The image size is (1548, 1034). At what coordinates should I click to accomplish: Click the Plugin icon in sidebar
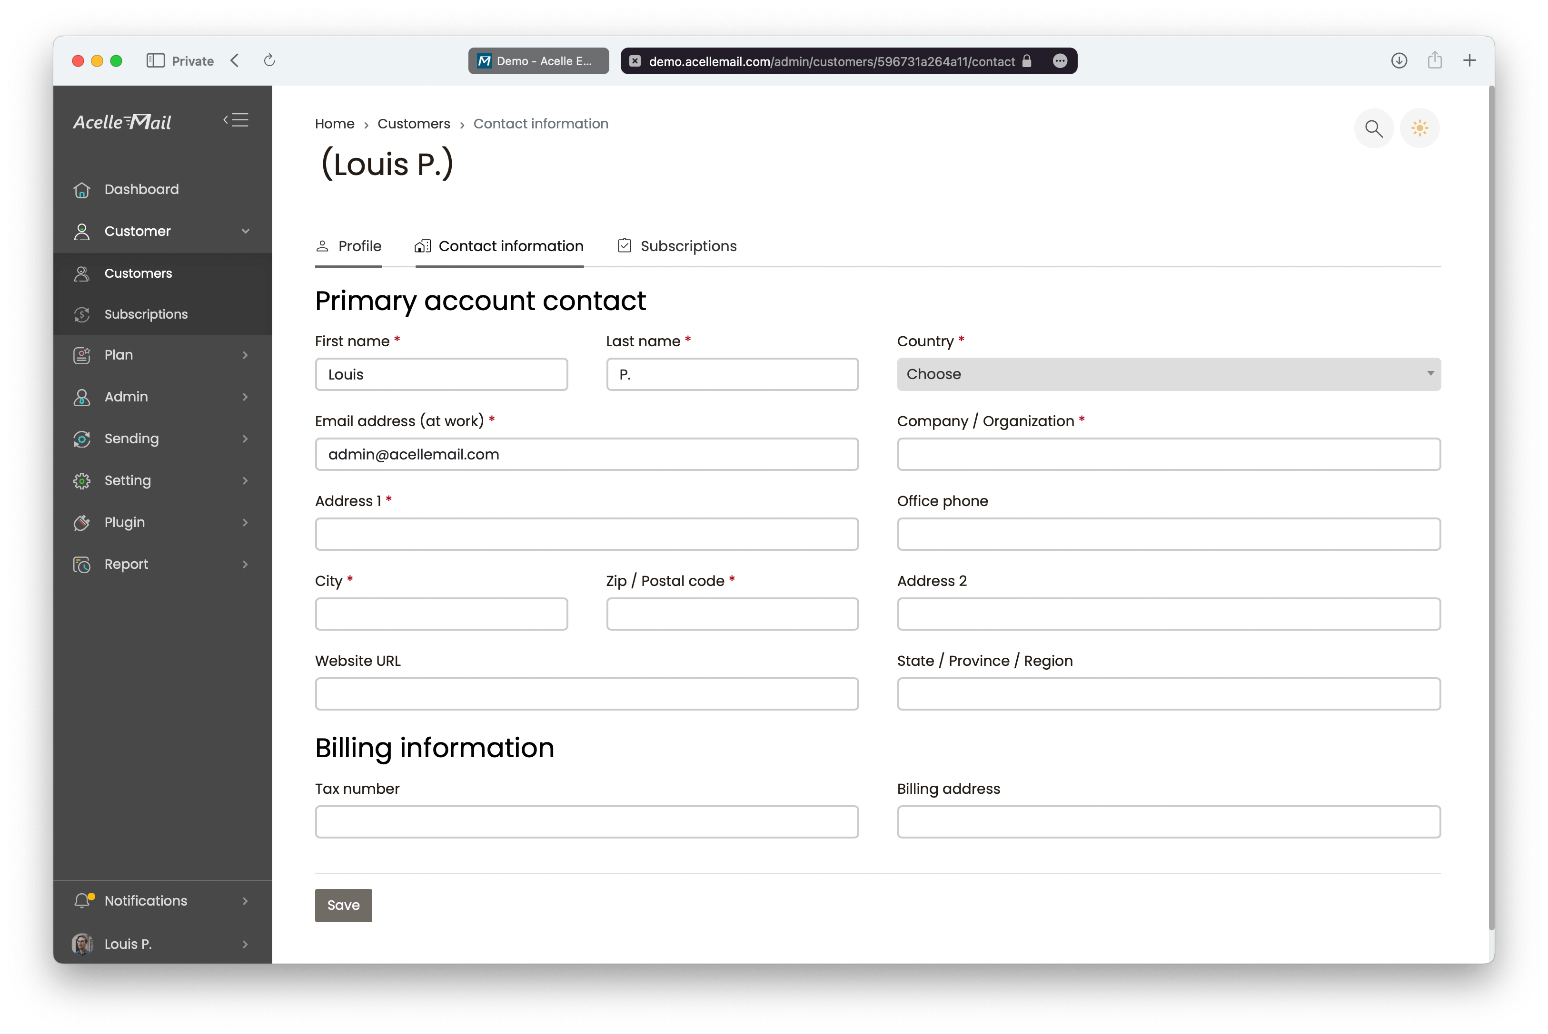click(x=82, y=522)
